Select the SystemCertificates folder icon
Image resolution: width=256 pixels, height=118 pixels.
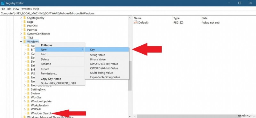pyautogui.click(x=25, y=34)
